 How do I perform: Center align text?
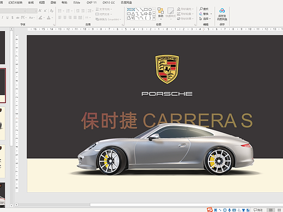pyautogui.click(x=65, y=17)
